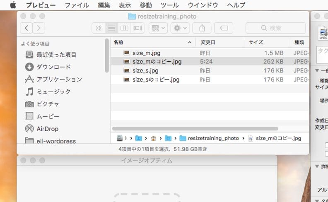Open the ファイル menu
This screenshot has height=202, width=328.
[x=77, y=5]
